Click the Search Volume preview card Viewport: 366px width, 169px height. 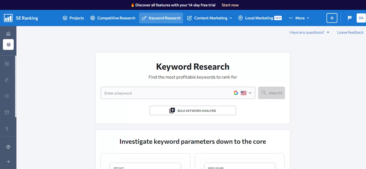pyautogui.click(x=239, y=161)
